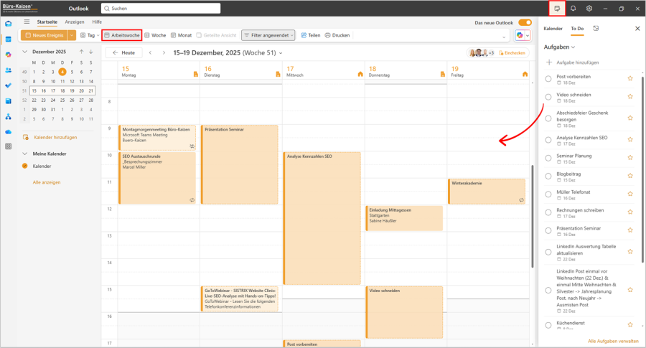Switch to the Anzeigen tab

coord(75,22)
